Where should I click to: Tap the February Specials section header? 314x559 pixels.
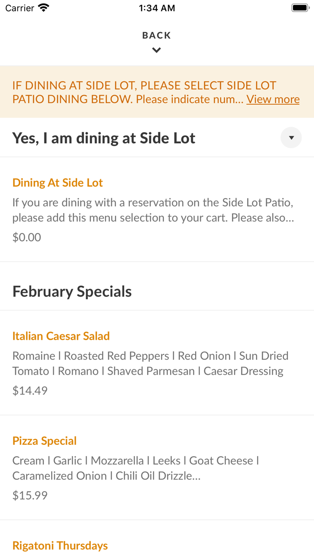click(x=72, y=292)
